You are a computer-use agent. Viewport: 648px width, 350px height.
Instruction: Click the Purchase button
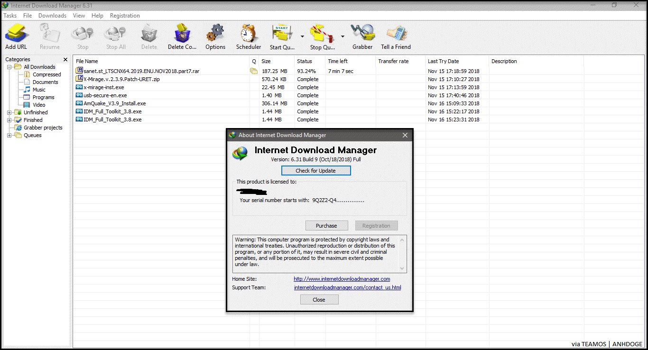coord(326,226)
